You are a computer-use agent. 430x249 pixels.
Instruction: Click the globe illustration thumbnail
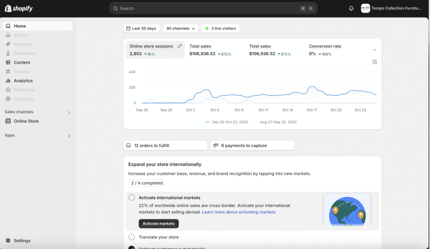(x=347, y=210)
